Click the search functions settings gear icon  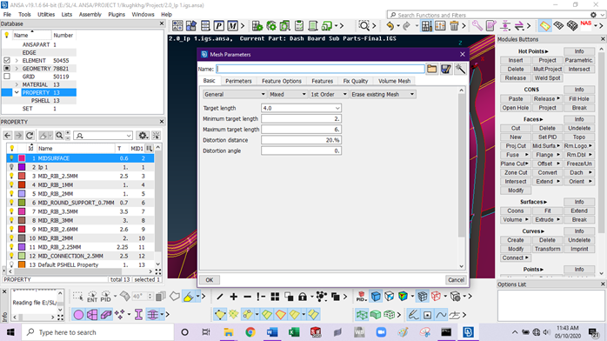[593, 15]
